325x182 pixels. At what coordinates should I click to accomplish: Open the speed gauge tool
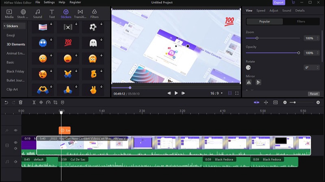(48, 102)
